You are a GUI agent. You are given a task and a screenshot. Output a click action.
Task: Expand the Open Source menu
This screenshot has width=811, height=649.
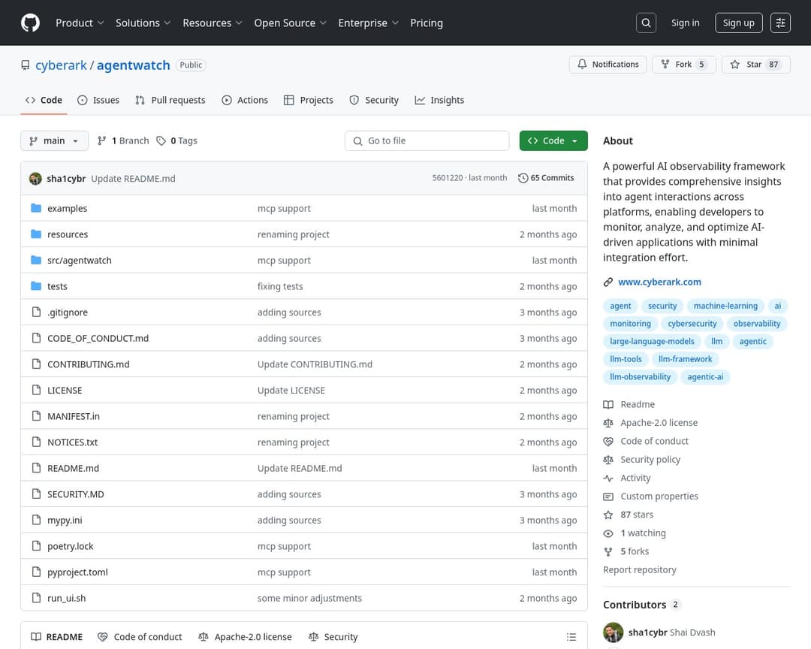pyautogui.click(x=290, y=23)
